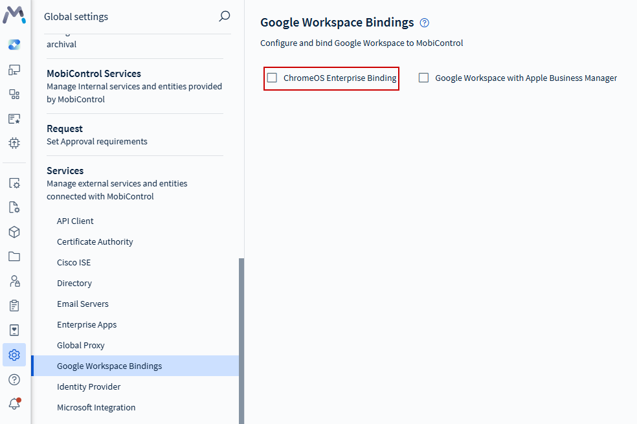Open Identity Provider settings
The height and width of the screenshot is (424, 637).
tap(89, 387)
